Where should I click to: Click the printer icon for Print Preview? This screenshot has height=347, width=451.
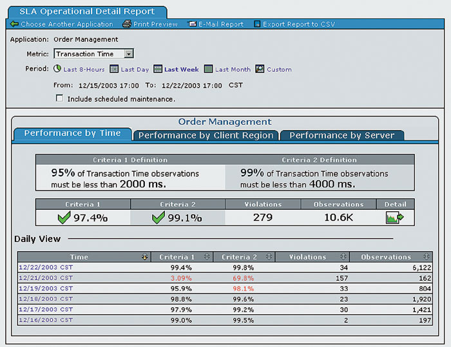pyautogui.click(x=127, y=24)
